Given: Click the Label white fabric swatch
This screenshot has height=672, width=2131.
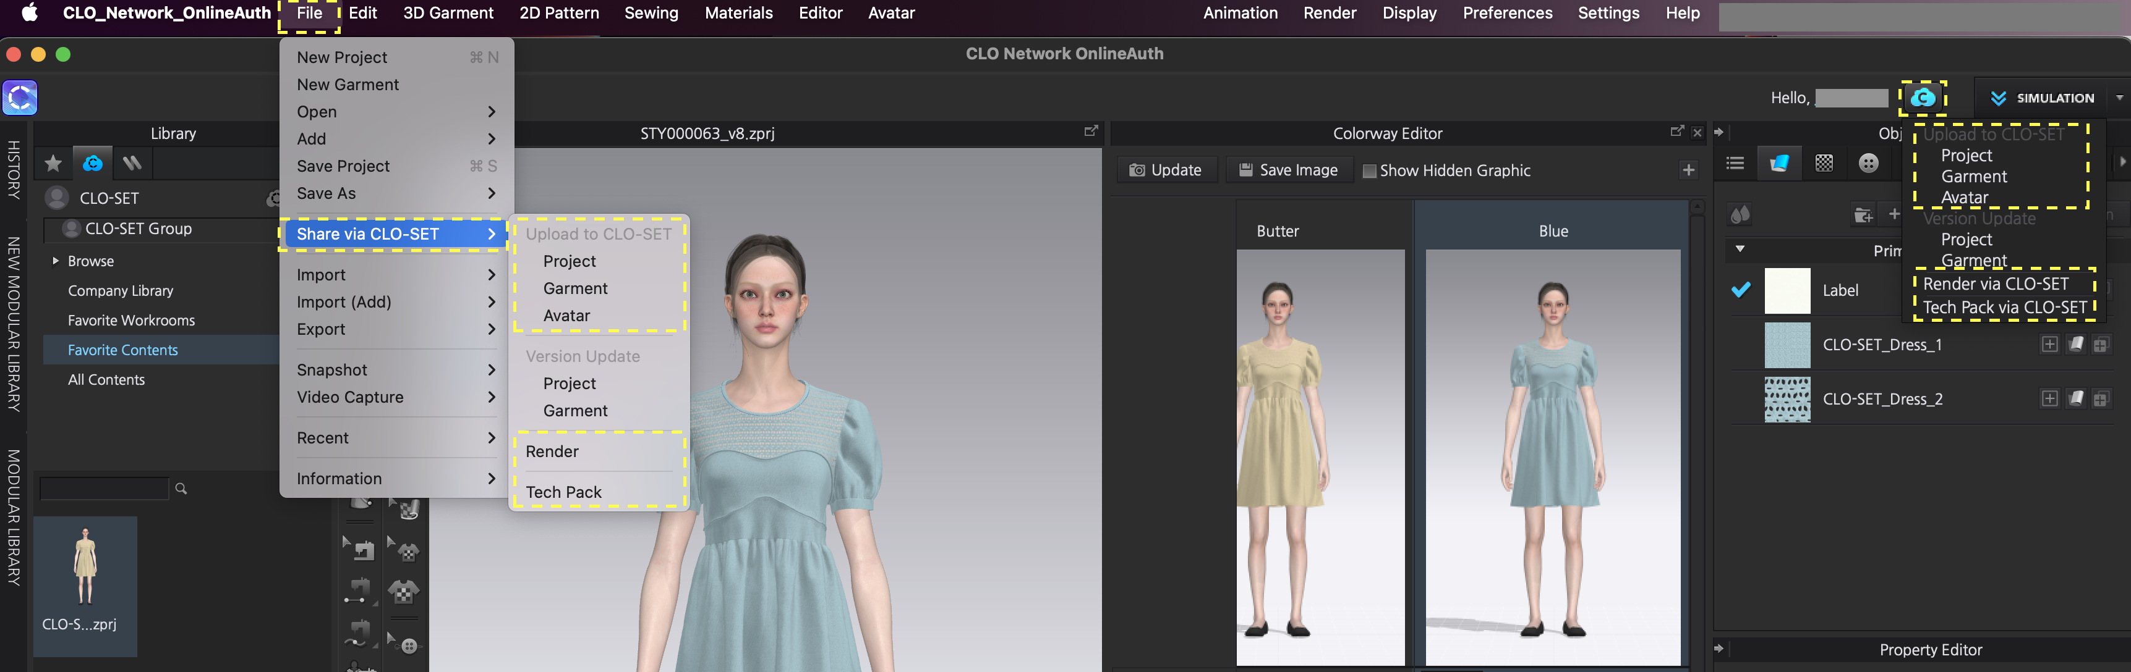Looking at the screenshot, I should tap(1787, 290).
